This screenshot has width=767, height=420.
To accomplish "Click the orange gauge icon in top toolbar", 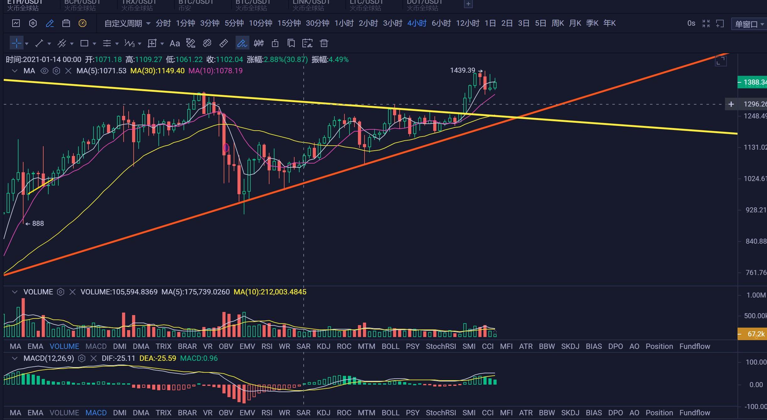I will 83,23.
